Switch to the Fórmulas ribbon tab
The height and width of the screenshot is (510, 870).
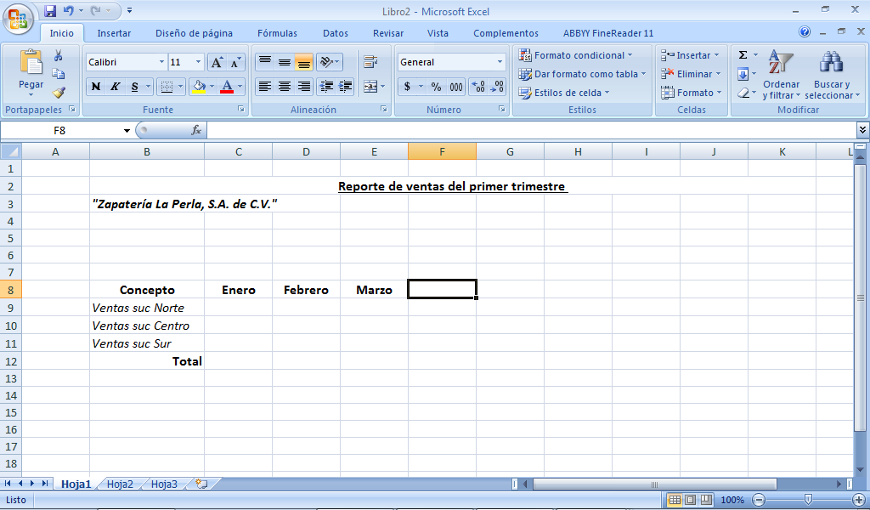(x=277, y=33)
